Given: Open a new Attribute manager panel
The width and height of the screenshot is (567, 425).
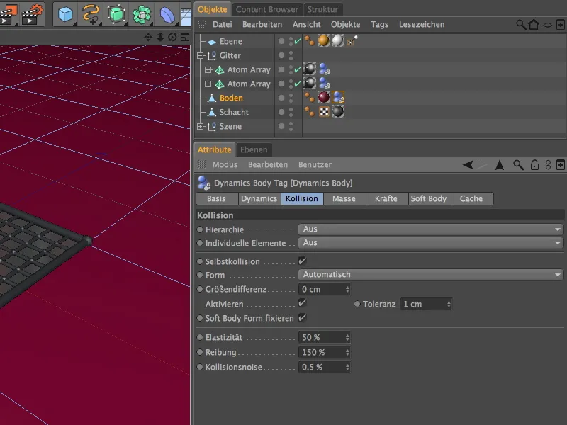Looking at the screenshot, I should pos(560,165).
